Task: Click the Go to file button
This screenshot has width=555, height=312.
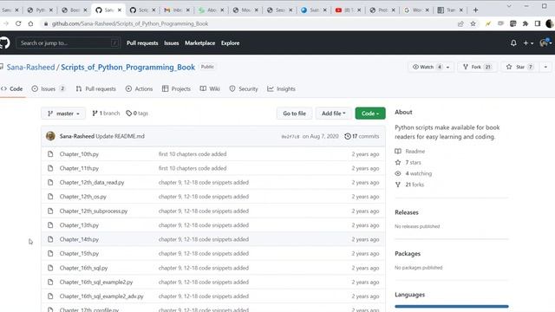Action: (295, 114)
